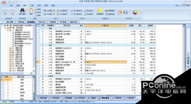Click the 符号注释 bottom button

80,98
